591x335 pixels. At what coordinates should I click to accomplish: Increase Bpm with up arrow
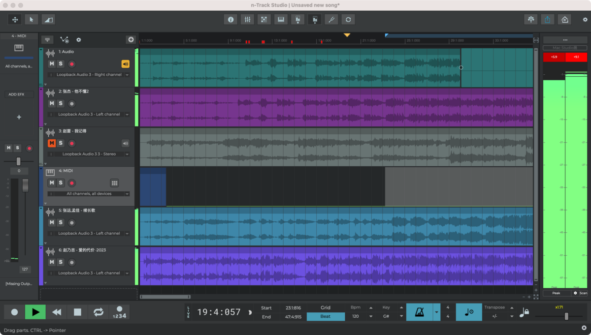tap(370, 308)
